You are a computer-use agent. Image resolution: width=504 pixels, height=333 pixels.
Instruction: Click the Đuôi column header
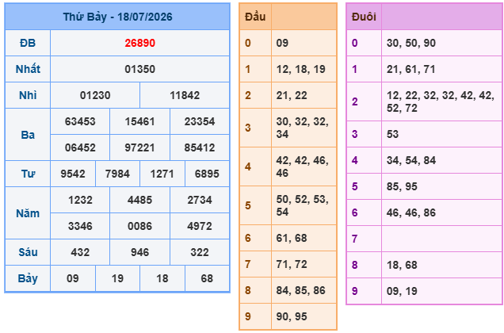(x=364, y=17)
